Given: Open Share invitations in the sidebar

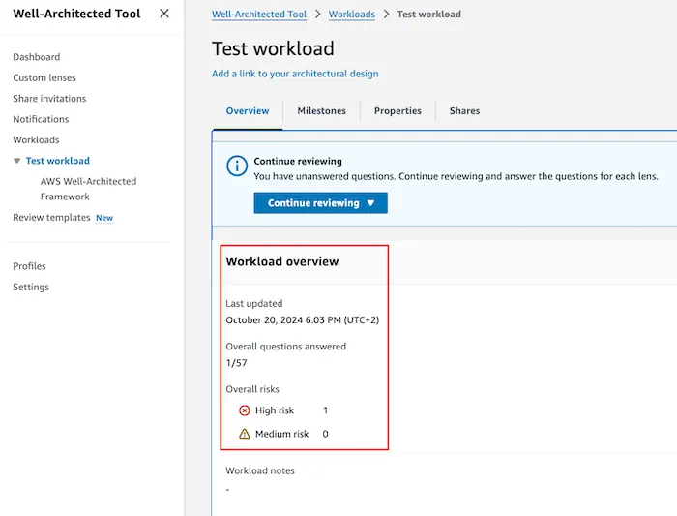Looking at the screenshot, I should click(49, 99).
